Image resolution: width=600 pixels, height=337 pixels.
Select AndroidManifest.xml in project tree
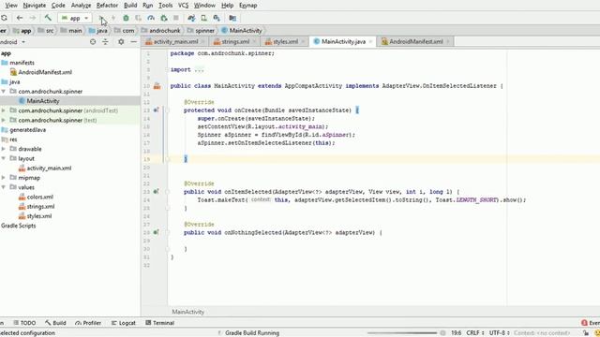pos(45,72)
